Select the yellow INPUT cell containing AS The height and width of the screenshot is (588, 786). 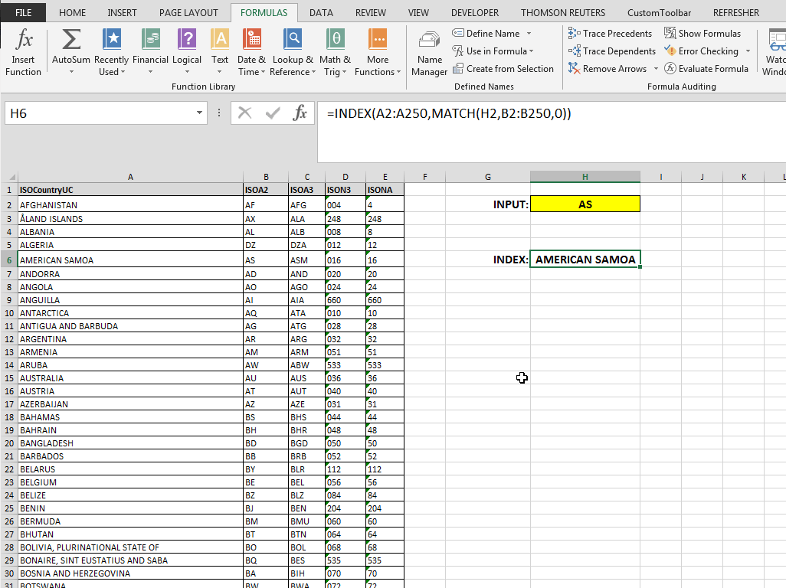coord(585,204)
